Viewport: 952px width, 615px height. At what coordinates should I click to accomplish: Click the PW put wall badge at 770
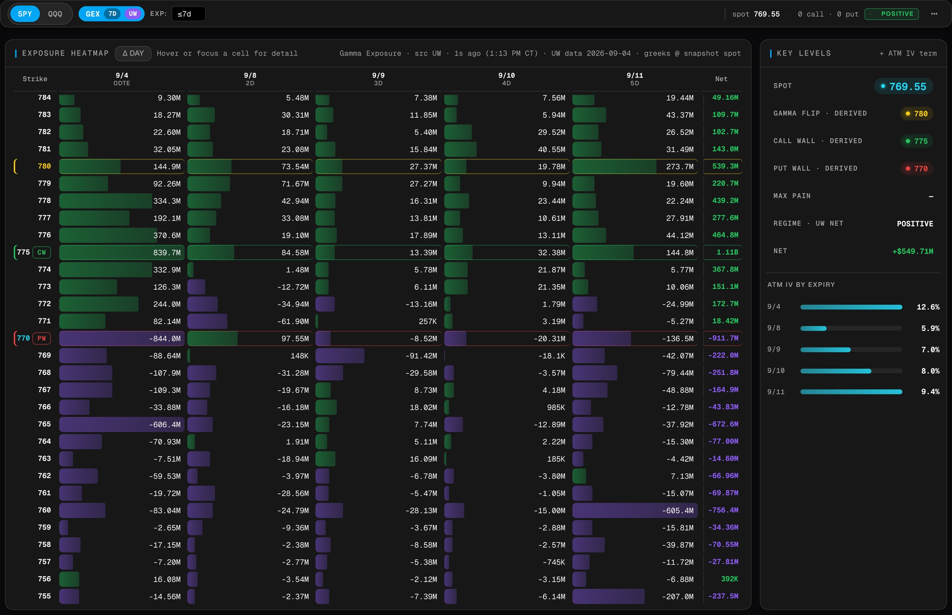point(42,338)
